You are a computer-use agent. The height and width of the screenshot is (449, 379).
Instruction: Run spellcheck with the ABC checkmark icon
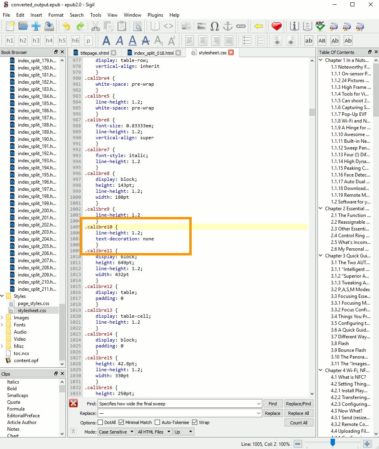[320, 27]
